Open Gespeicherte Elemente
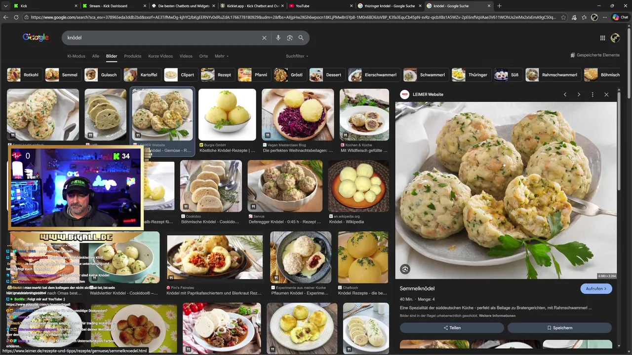 (x=595, y=55)
